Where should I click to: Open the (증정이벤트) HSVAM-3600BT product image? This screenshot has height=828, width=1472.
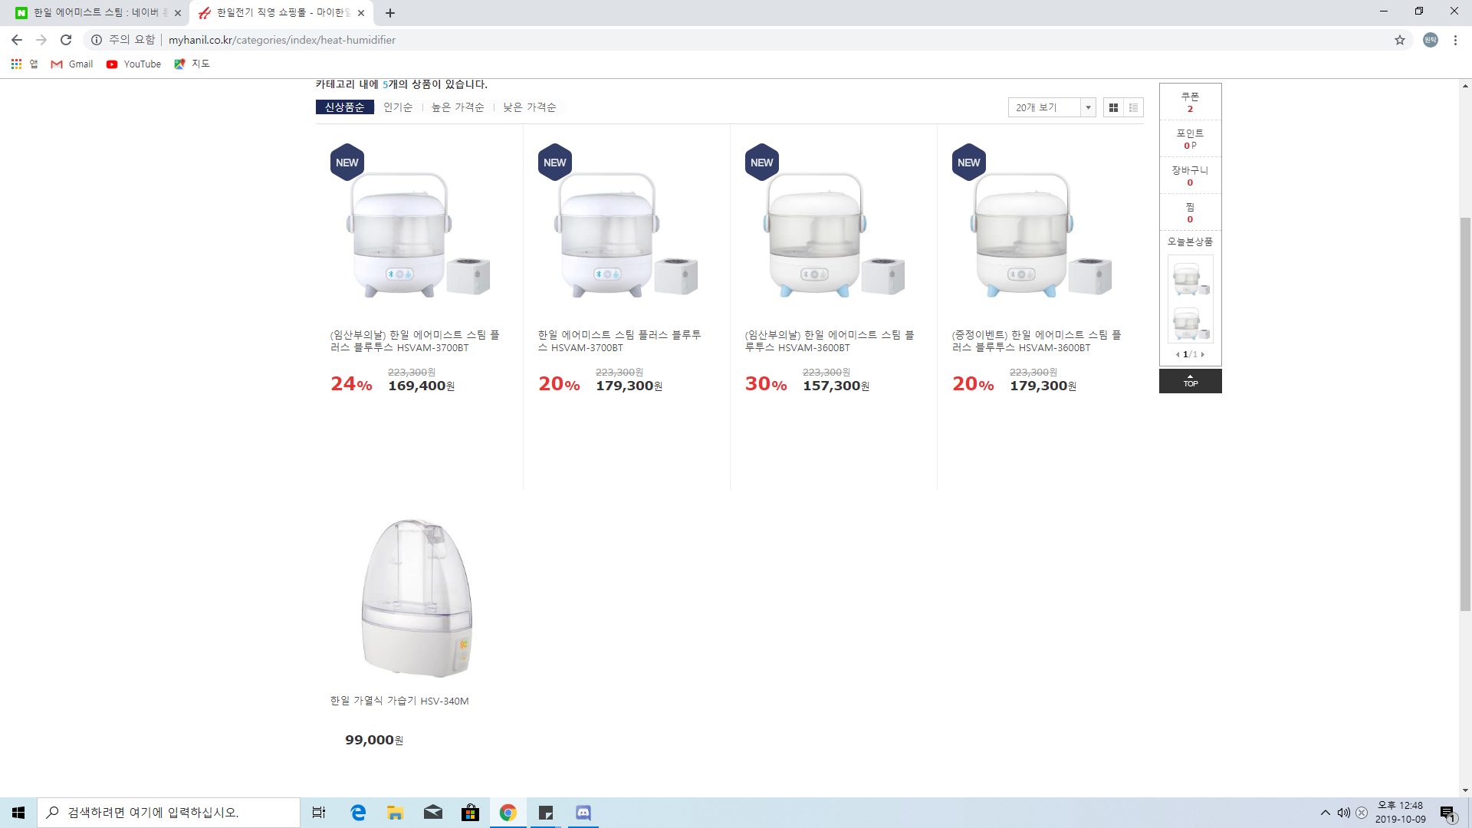click(x=1040, y=230)
